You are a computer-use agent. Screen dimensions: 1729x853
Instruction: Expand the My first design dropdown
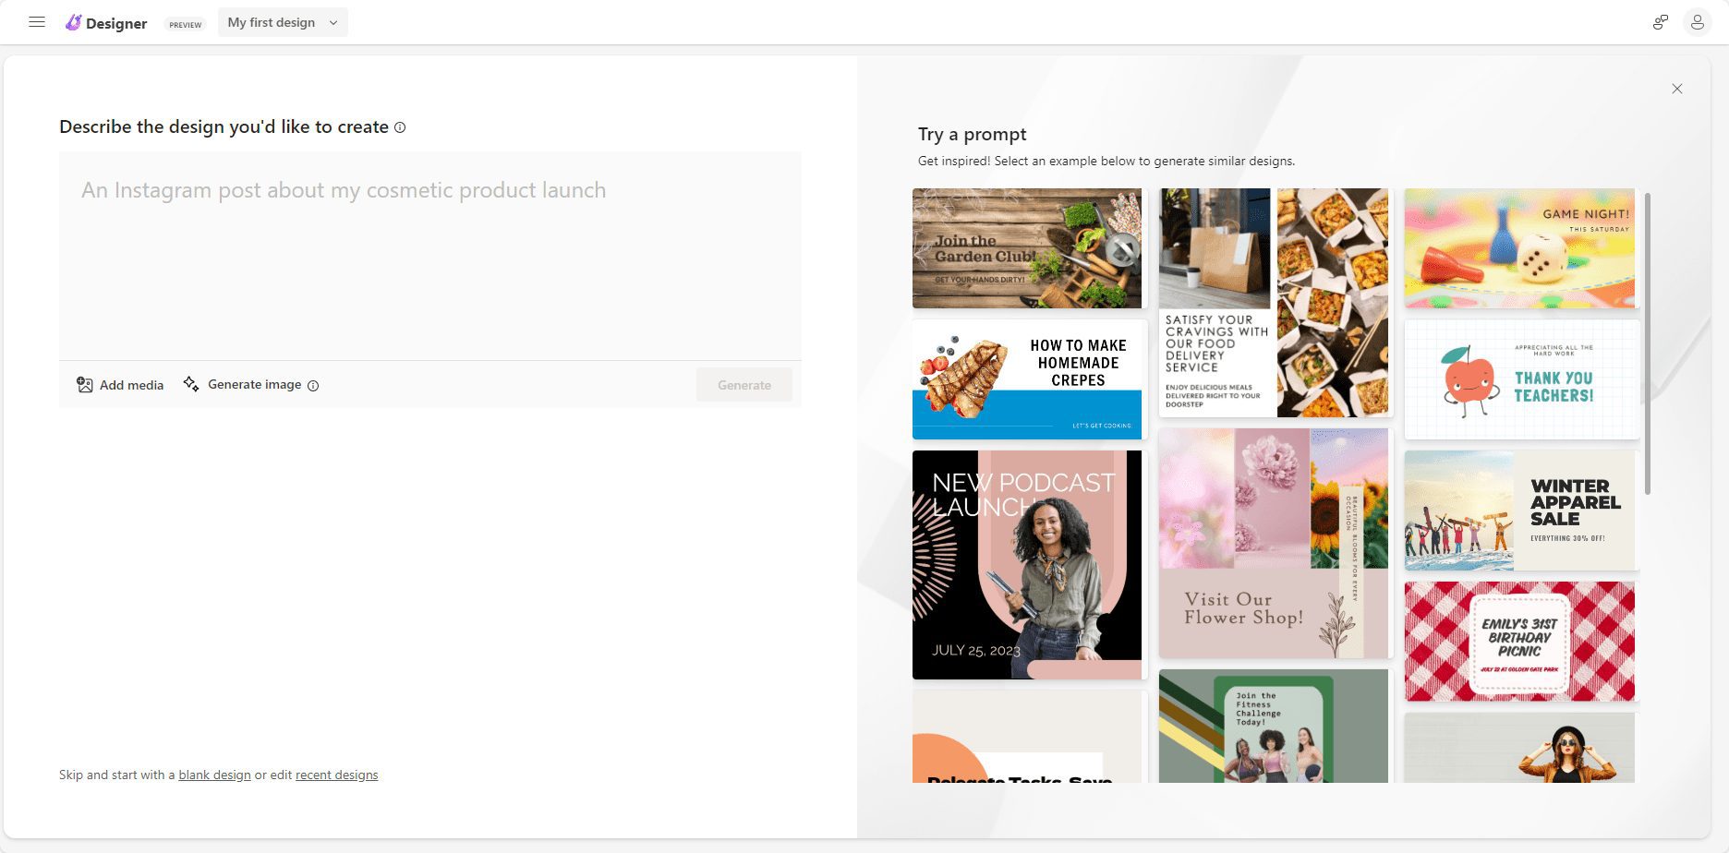(283, 22)
